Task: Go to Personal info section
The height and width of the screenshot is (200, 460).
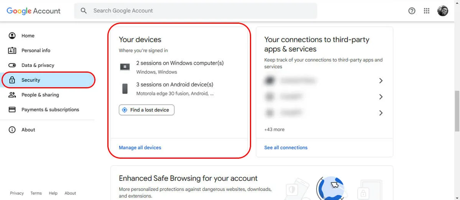Action: (36, 50)
